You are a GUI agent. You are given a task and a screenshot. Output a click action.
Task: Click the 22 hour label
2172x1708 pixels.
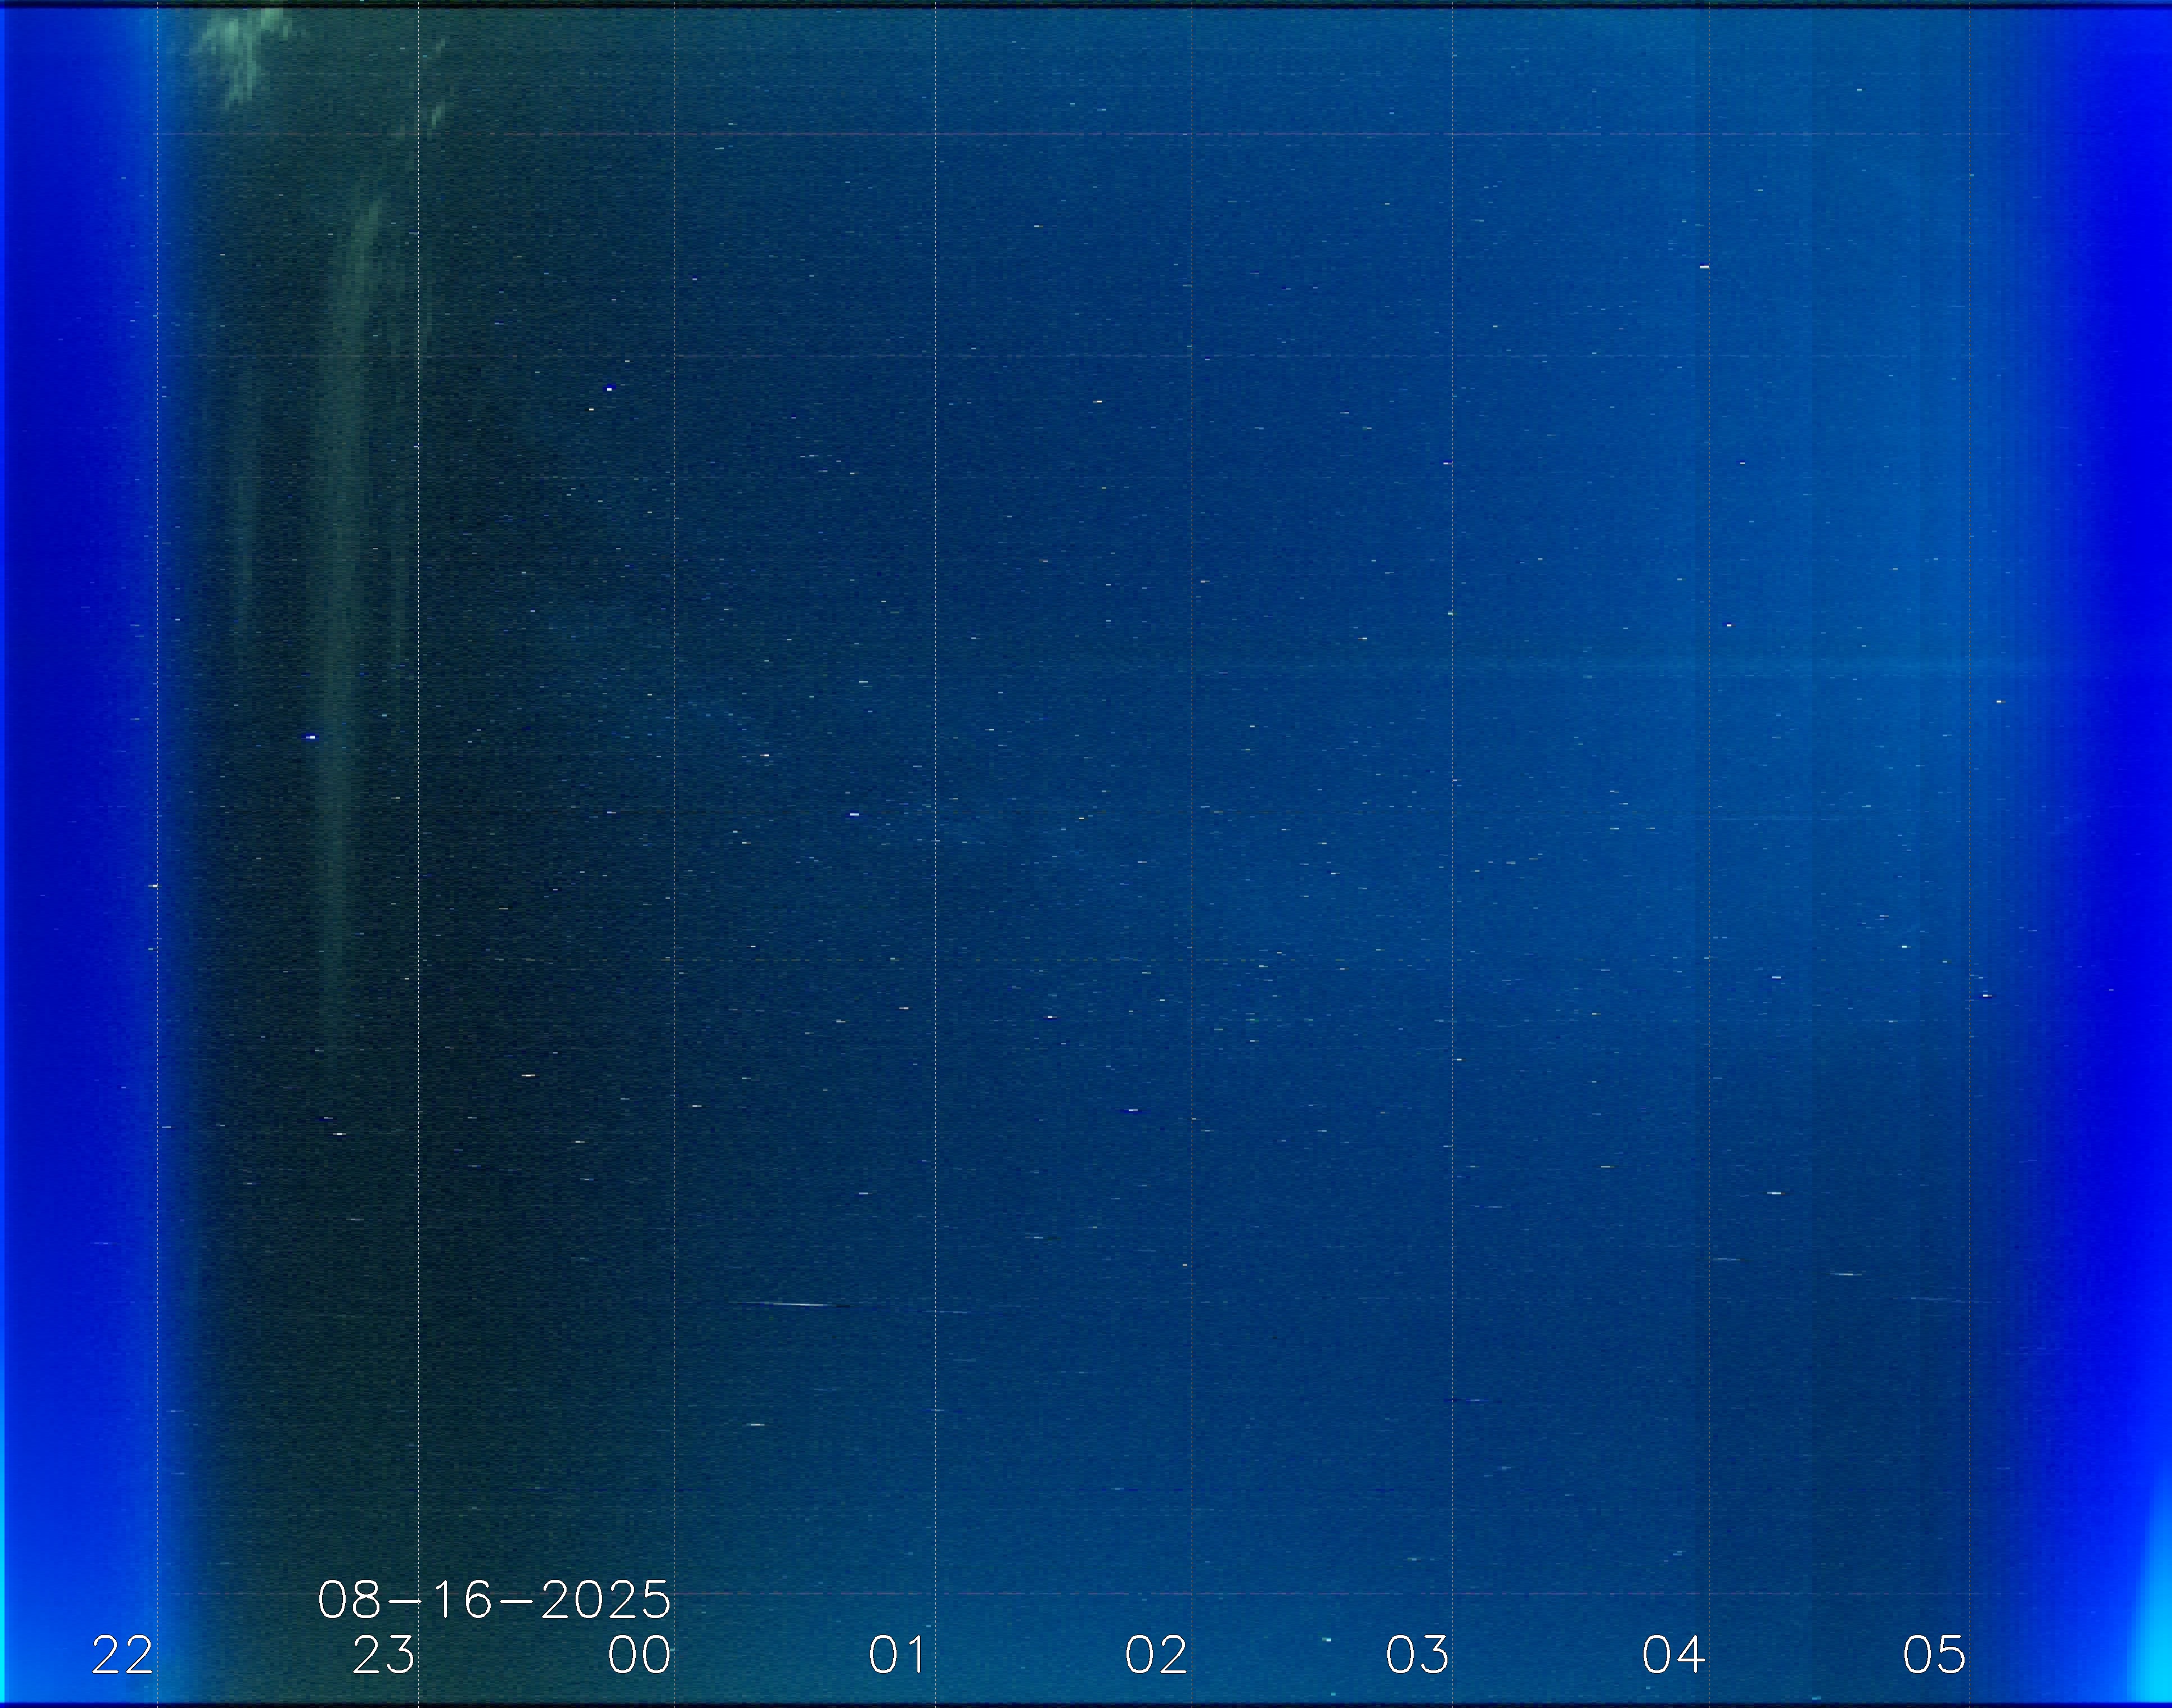coord(122,1655)
